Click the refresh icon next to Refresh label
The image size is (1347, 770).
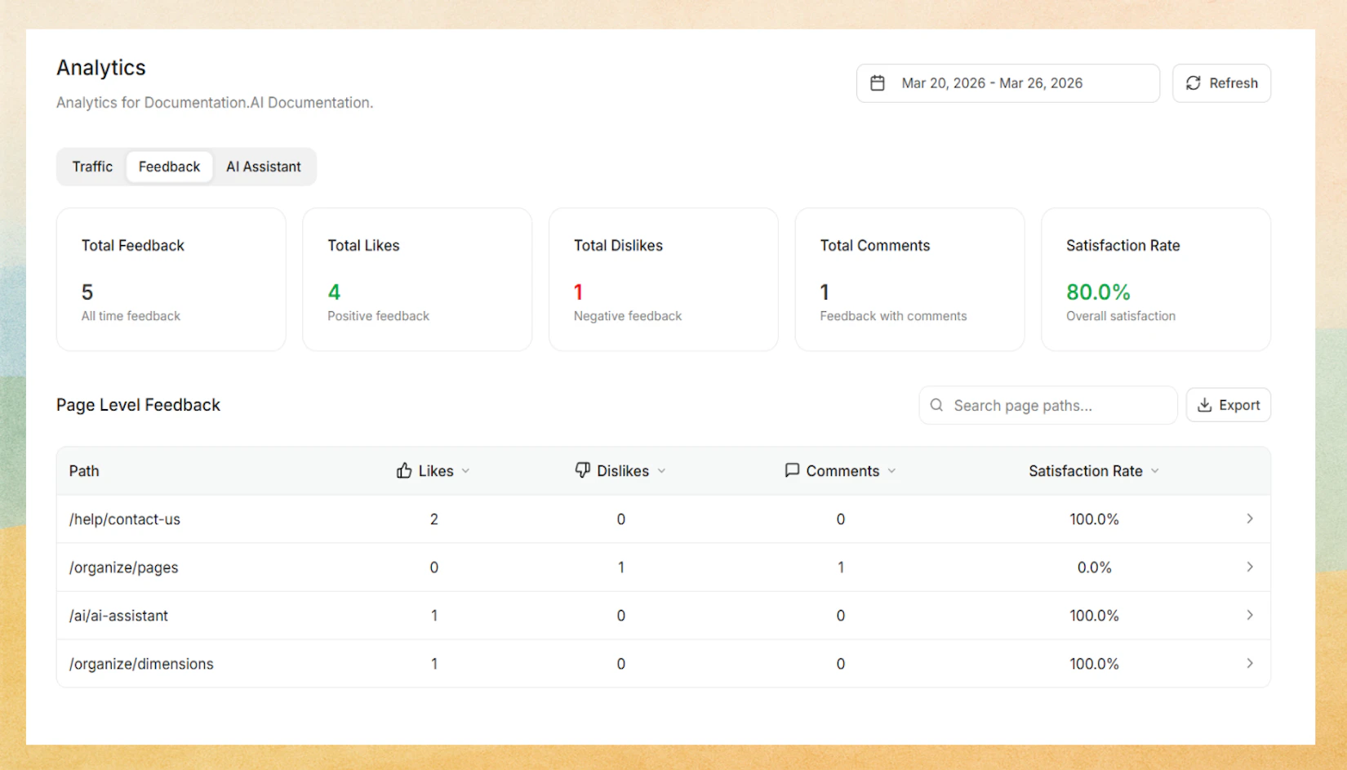tap(1194, 83)
